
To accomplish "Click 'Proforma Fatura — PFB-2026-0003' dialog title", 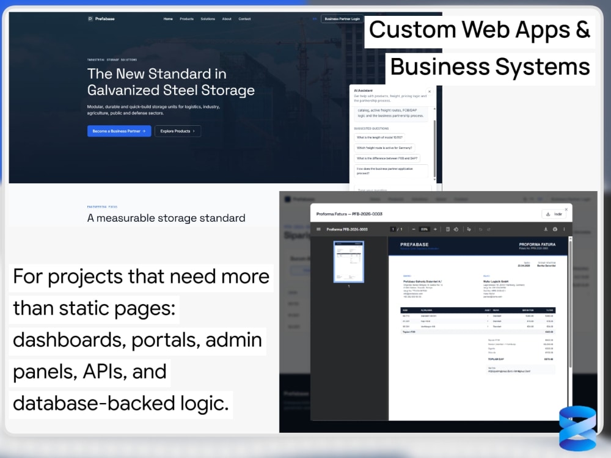I will (x=349, y=214).
